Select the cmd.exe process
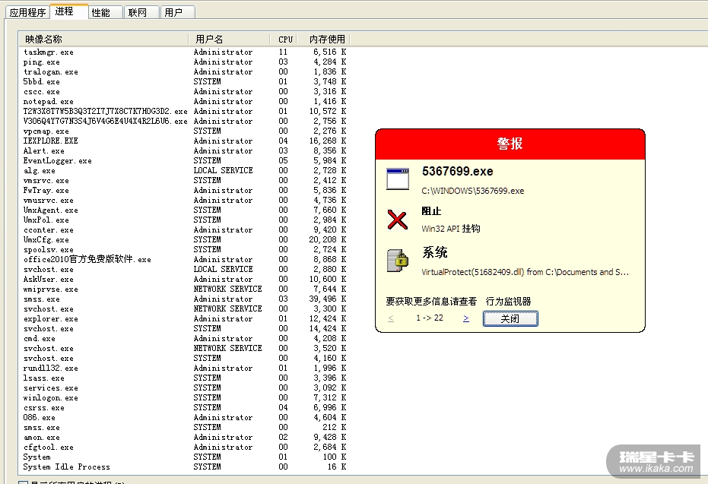Image resolution: width=708 pixels, height=484 pixels. pos(184,338)
